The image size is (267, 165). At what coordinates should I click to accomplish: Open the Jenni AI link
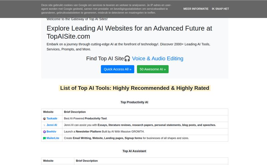pos(52,125)
